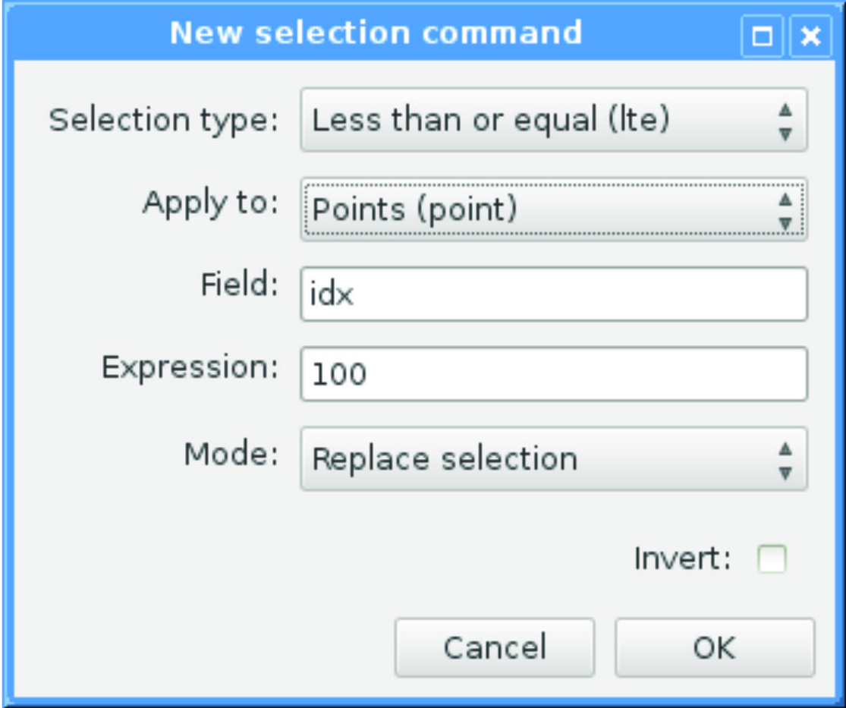
Task: Click the New selection command title bar
Action: (376, 33)
